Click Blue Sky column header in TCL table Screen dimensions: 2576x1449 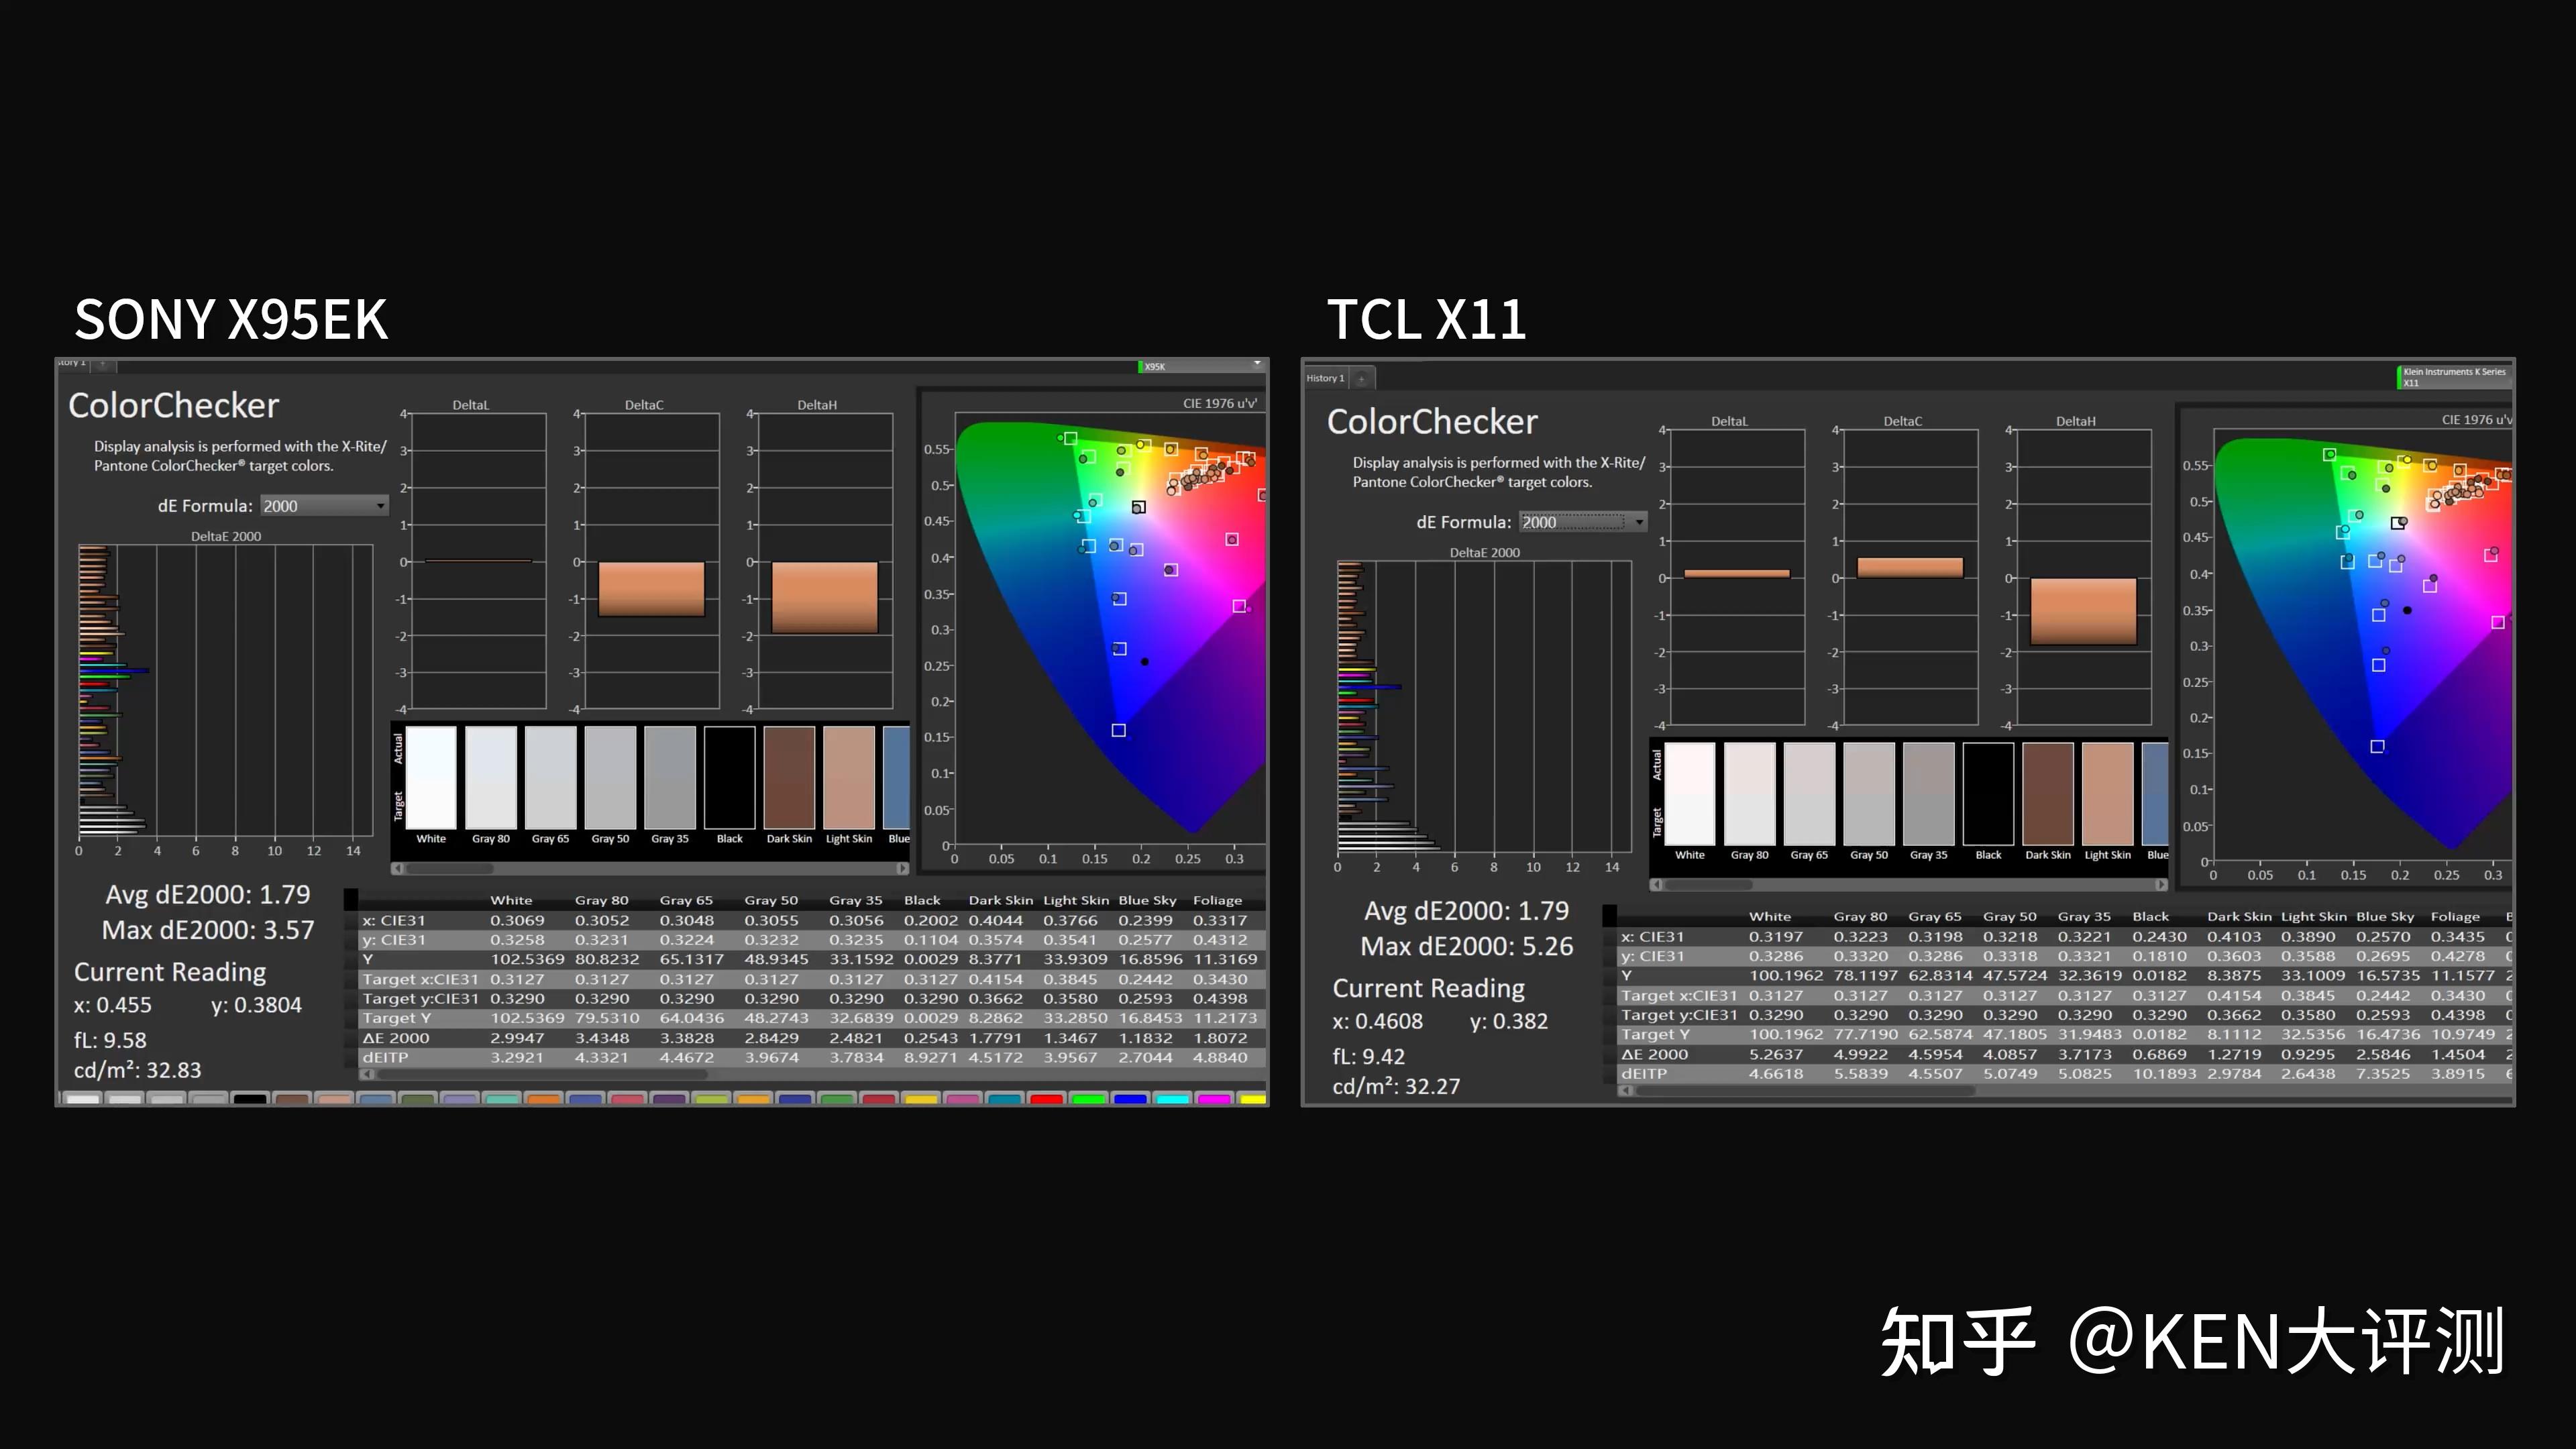click(x=2385, y=916)
